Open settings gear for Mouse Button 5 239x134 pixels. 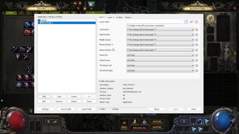197,50
